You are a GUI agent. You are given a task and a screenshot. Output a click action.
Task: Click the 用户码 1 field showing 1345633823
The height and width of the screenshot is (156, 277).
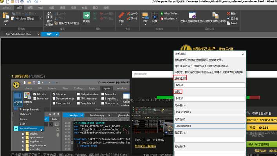click(210, 112)
